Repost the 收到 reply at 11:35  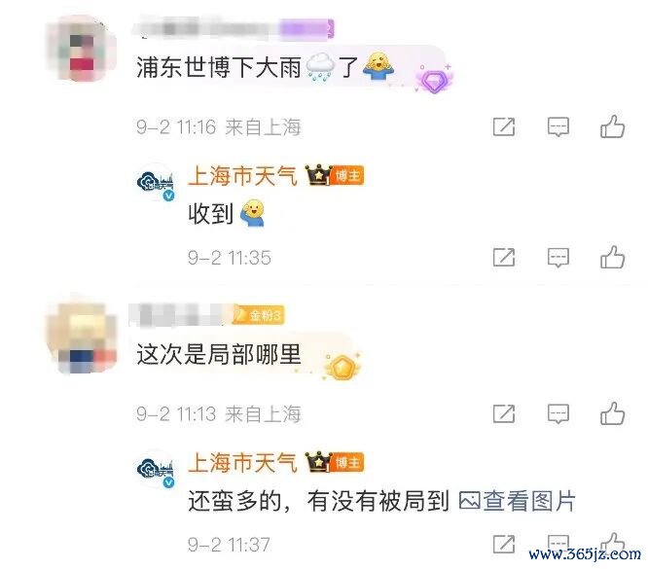coord(504,258)
